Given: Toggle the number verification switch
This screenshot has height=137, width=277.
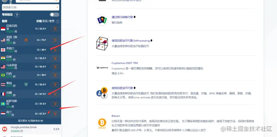Looking at the screenshot, I should click(x=54, y=14).
